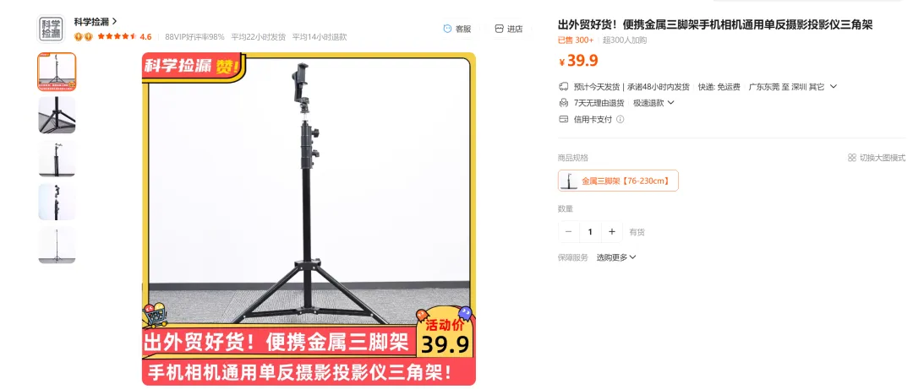Click the credit card payment icon
913x389 pixels.
563,119
